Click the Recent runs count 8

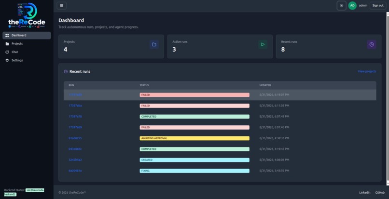click(283, 50)
